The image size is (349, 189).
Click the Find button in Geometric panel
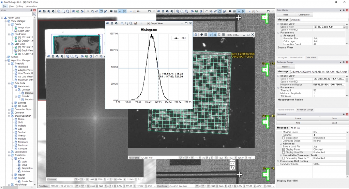coord(298,123)
